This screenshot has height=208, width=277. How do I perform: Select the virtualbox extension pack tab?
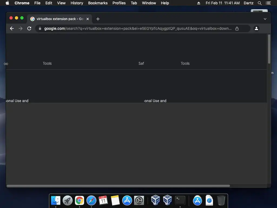[60, 19]
